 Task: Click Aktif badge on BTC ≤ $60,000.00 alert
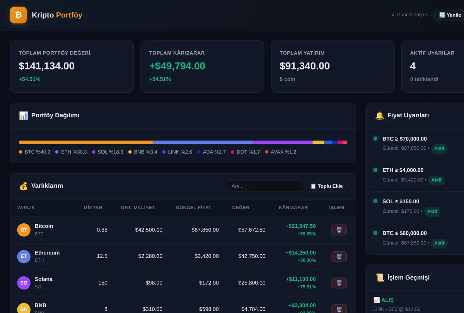[439, 243]
